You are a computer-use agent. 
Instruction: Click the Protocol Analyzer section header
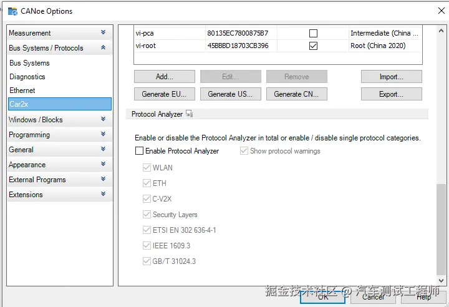[277, 114]
